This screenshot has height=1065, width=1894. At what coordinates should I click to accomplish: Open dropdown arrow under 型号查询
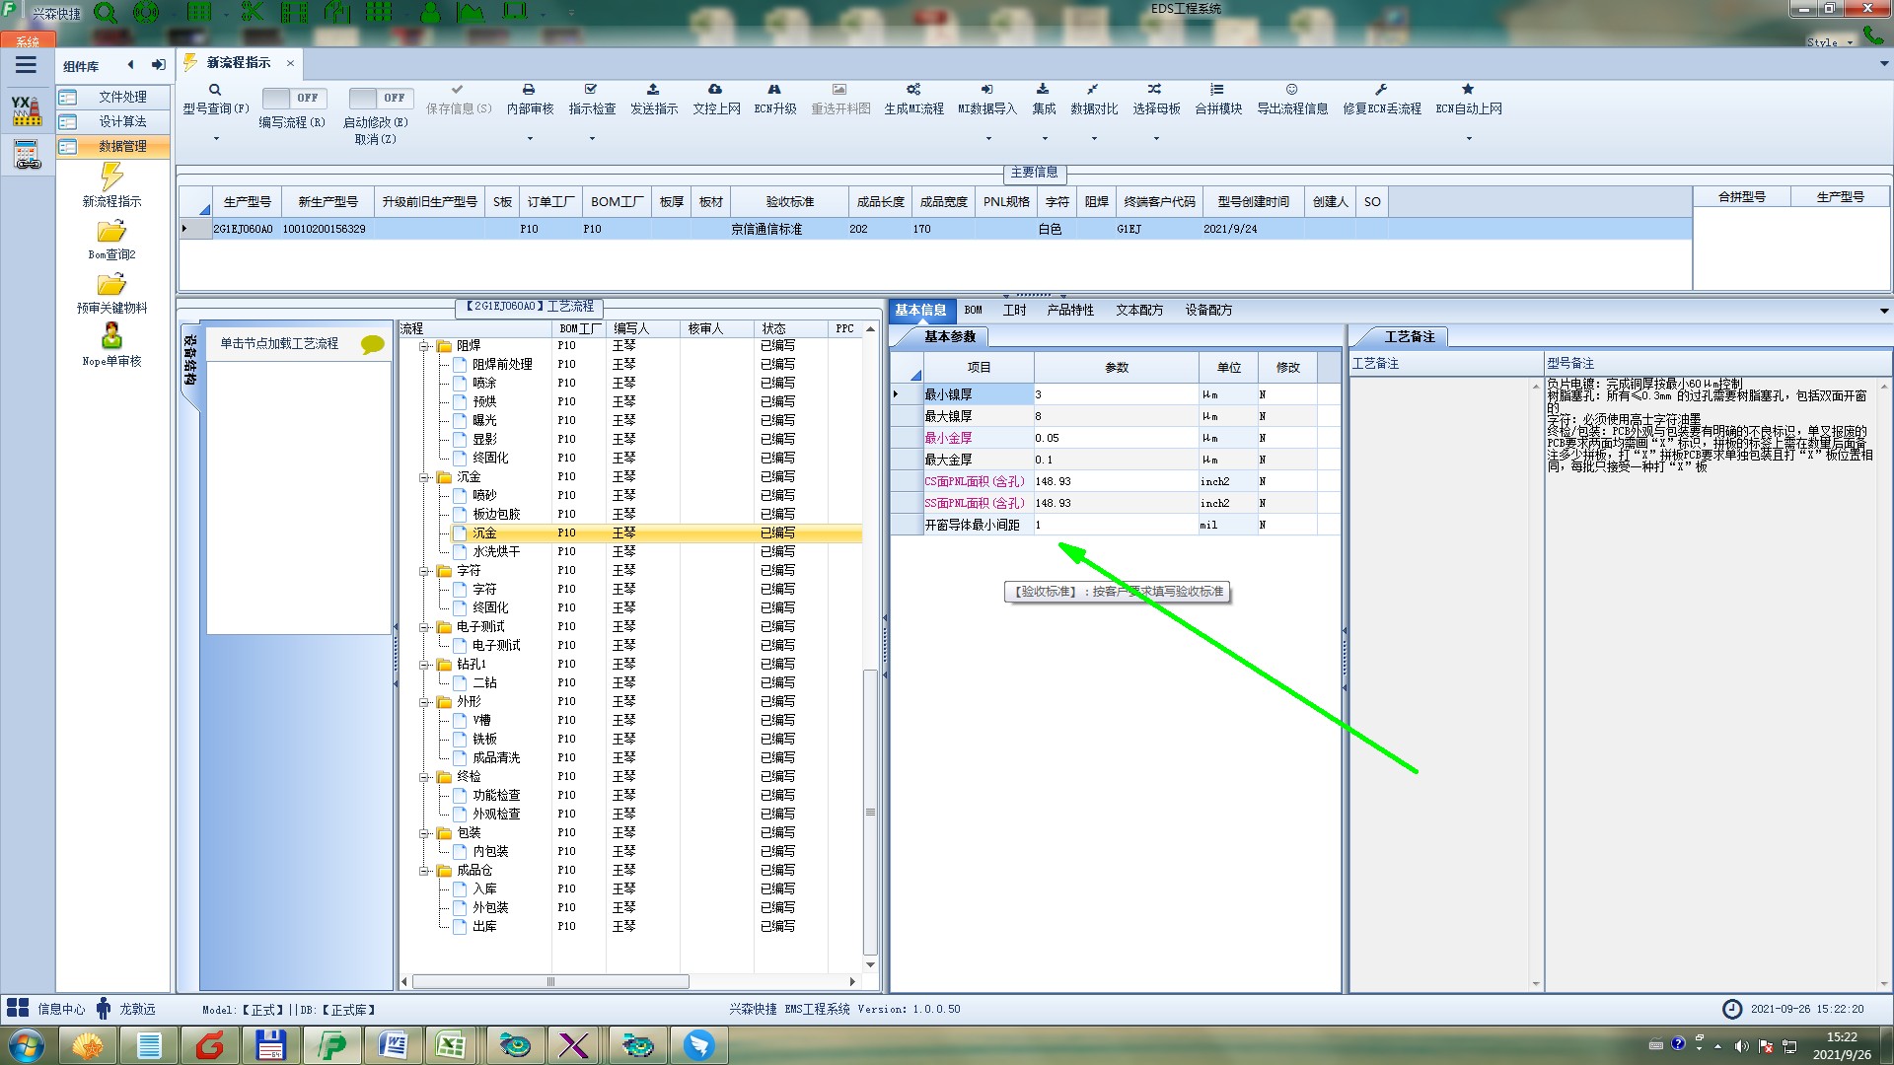click(x=216, y=138)
